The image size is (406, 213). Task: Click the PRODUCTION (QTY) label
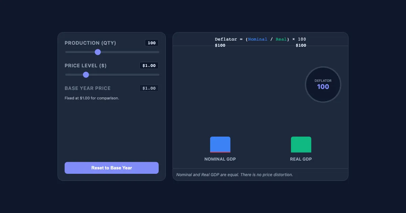pyautogui.click(x=90, y=43)
